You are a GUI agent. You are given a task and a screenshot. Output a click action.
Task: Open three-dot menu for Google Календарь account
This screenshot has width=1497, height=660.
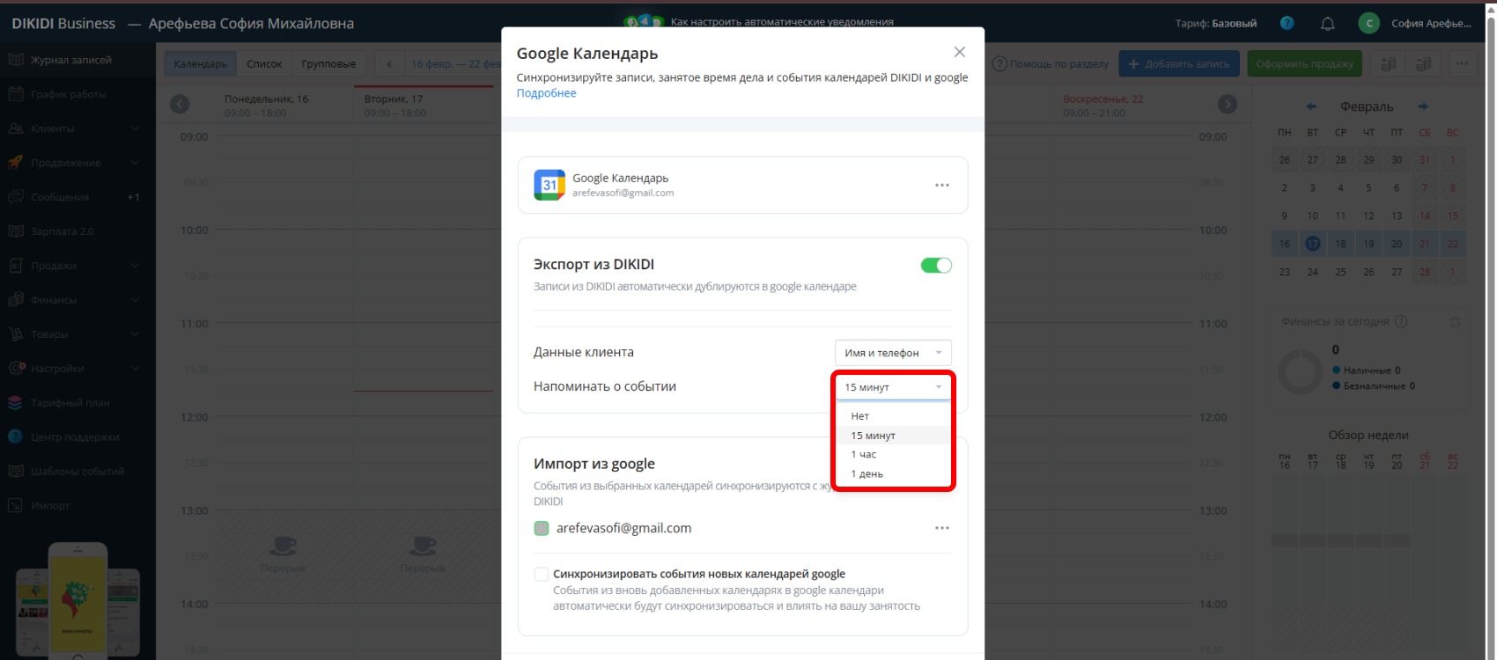941,185
